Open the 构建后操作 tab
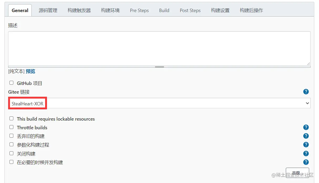 pos(251,10)
